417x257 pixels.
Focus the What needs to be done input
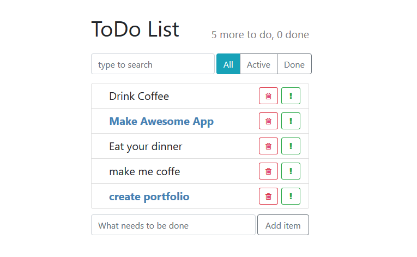point(173,225)
